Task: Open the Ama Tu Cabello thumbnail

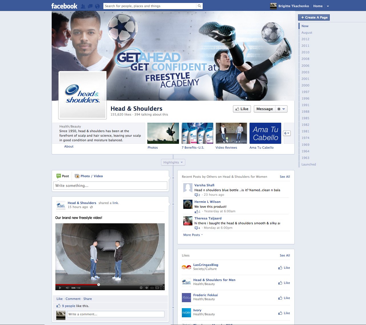Action: [265, 133]
